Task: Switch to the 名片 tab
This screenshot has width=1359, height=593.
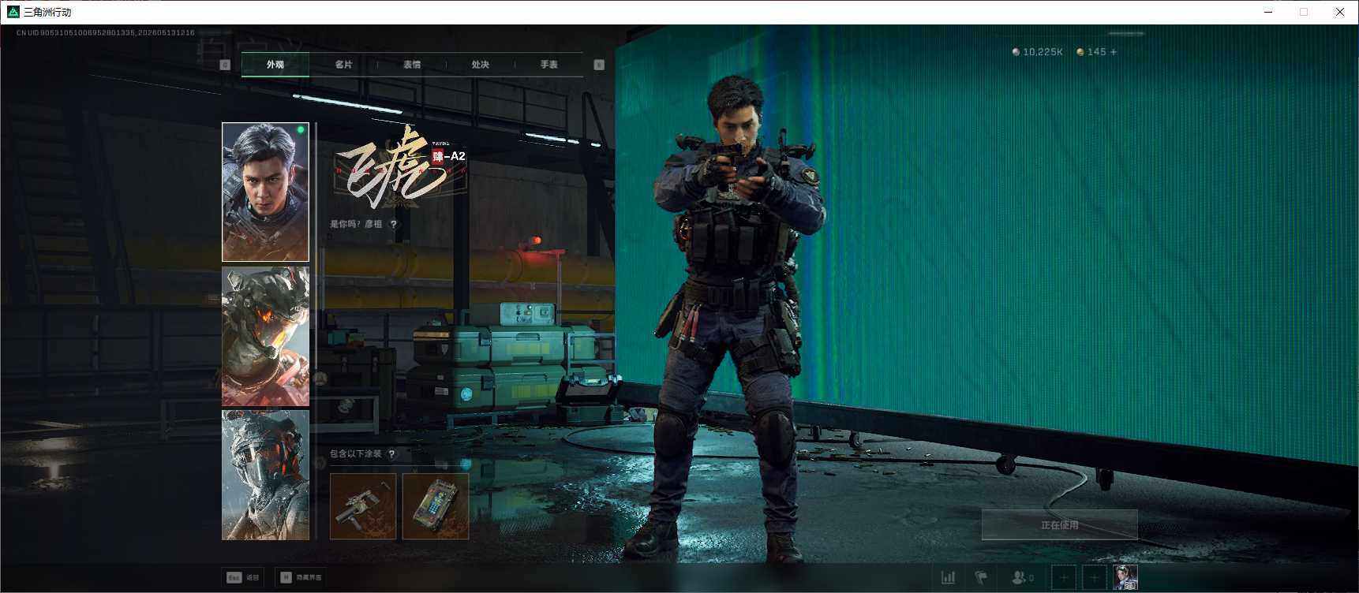Action: tap(343, 65)
